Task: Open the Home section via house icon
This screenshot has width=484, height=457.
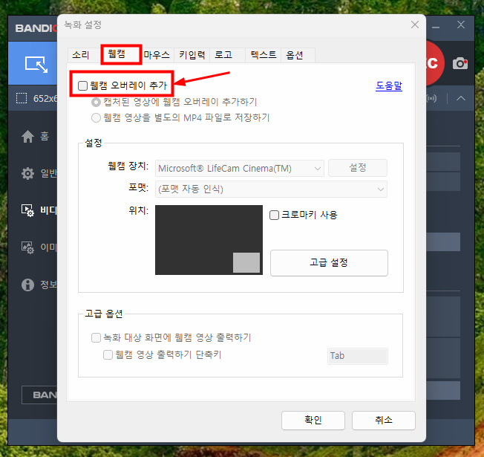Action: pyautogui.click(x=28, y=136)
